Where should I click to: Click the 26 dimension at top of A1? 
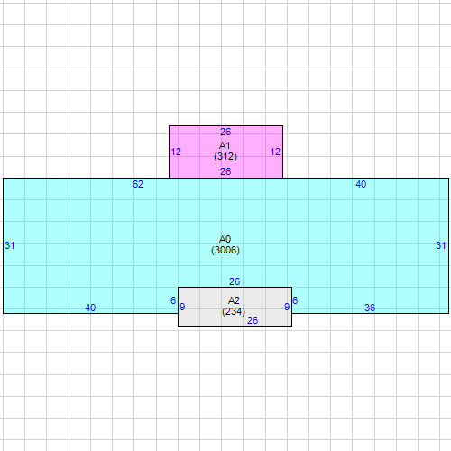[225, 132]
